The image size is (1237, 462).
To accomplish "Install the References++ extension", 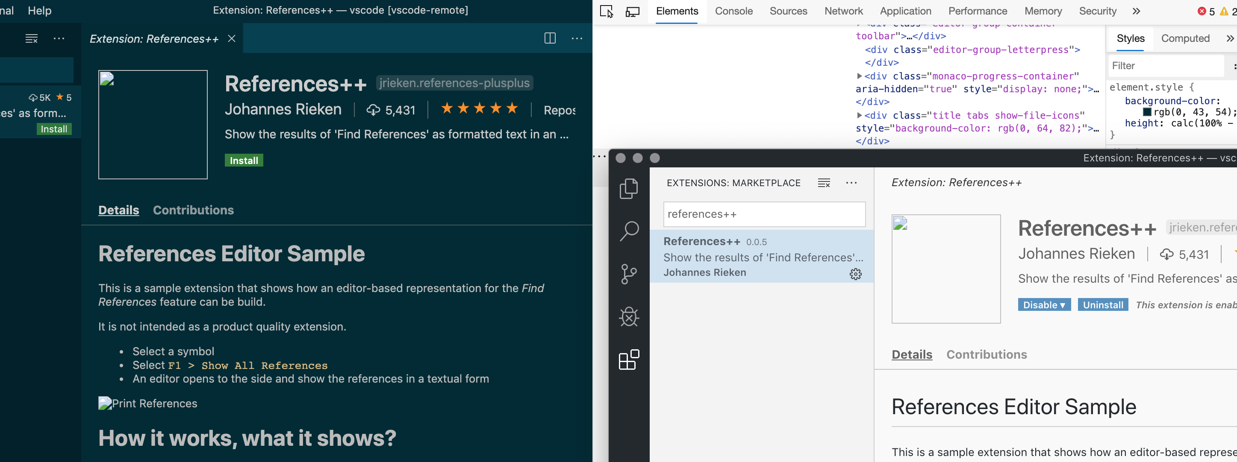I will coord(244,160).
